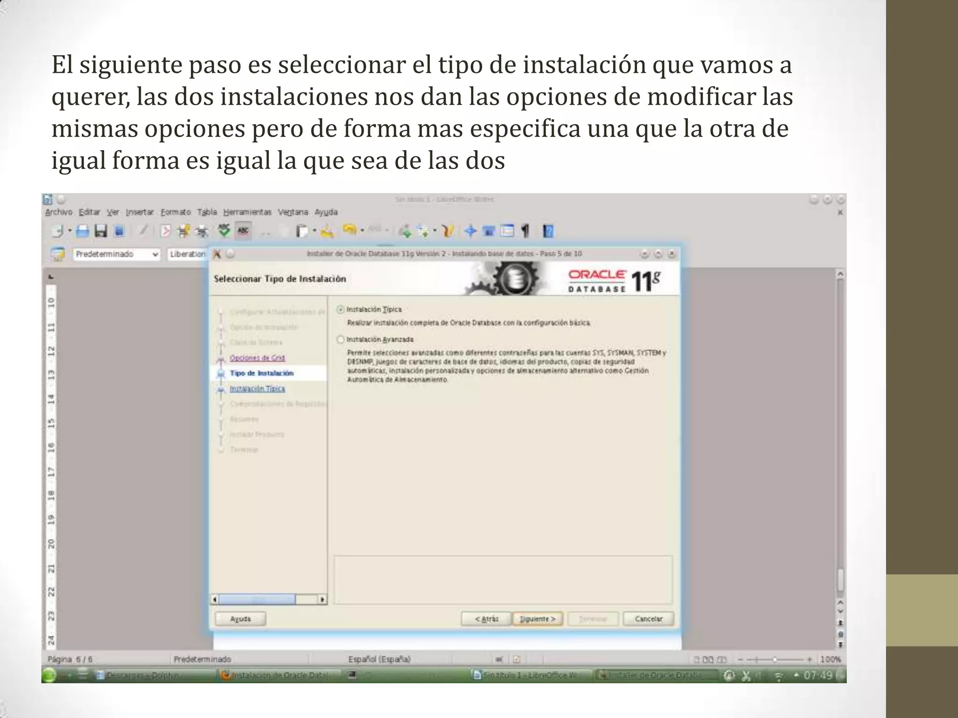Click the Instalación Típica step link in sidebar

[x=257, y=389]
